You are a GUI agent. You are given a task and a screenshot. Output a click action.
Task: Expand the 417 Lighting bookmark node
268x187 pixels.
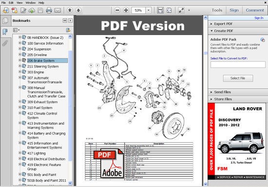(19, 153)
